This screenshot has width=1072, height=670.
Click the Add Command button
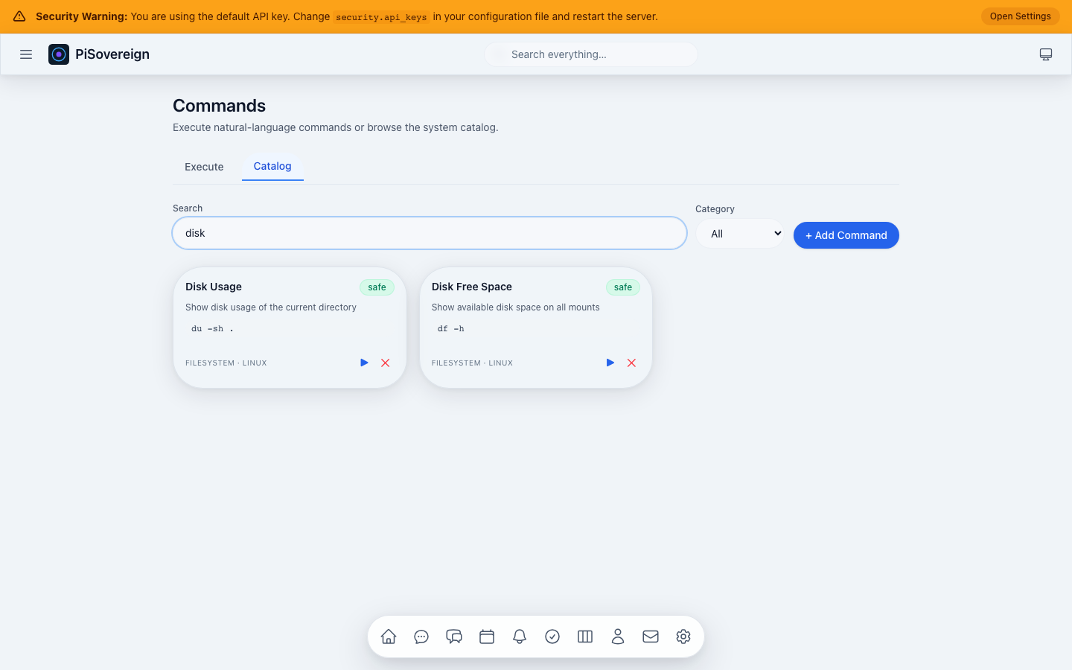(x=846, y=234)
